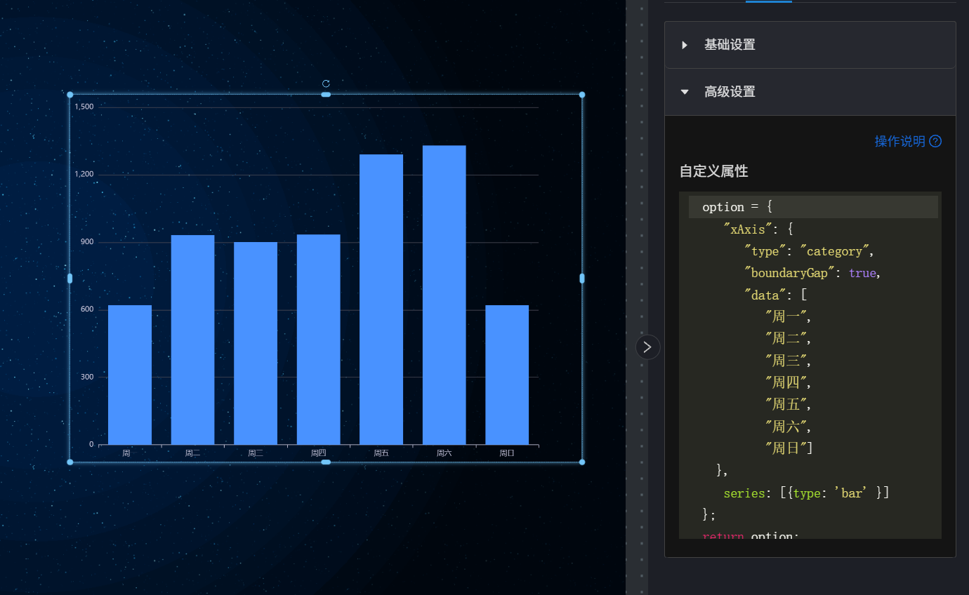969x595 pixels.
Task: Click the 'option = {' line in the code editor
Action: pyautogui.click(x=737, y=207)
